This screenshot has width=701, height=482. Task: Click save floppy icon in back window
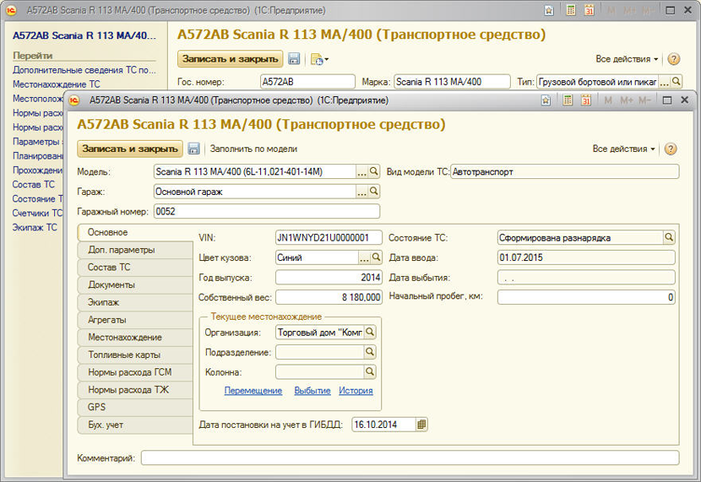click(294, 59)
